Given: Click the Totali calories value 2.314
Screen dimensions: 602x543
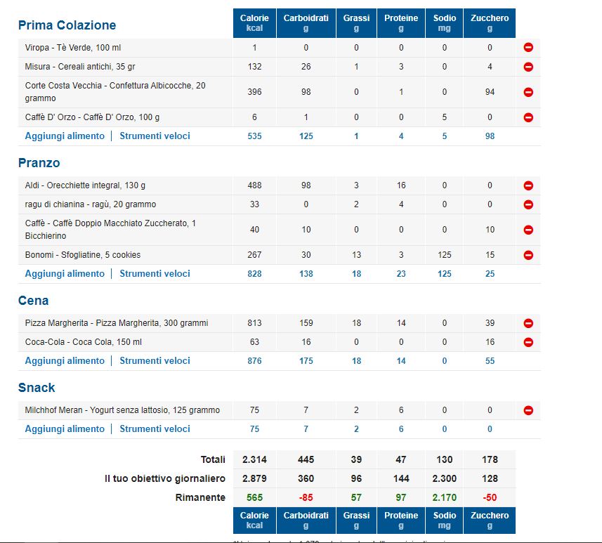Looking at the screenshot, I should click(x=254, y=459).
